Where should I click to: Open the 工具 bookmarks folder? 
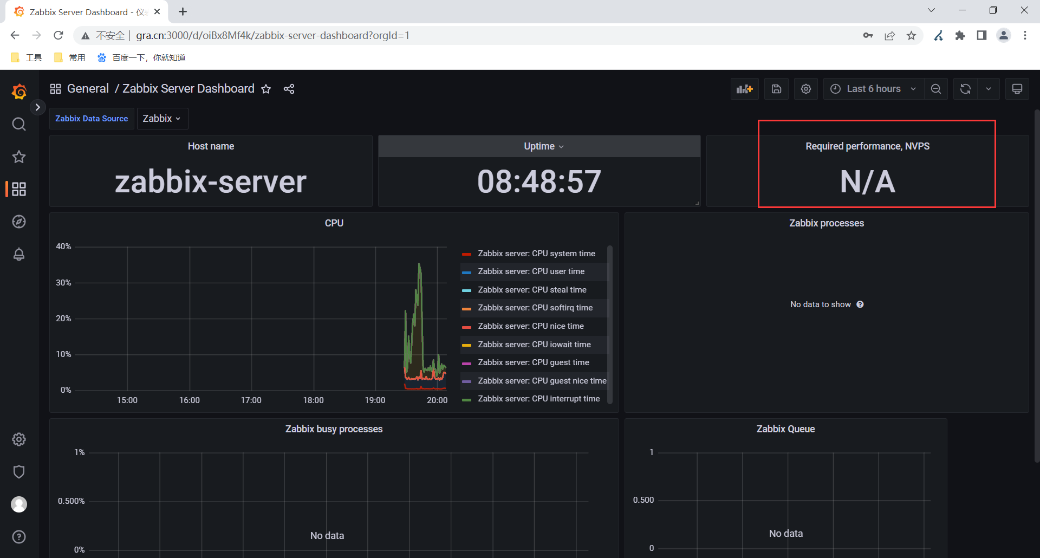tap(27, 57)
